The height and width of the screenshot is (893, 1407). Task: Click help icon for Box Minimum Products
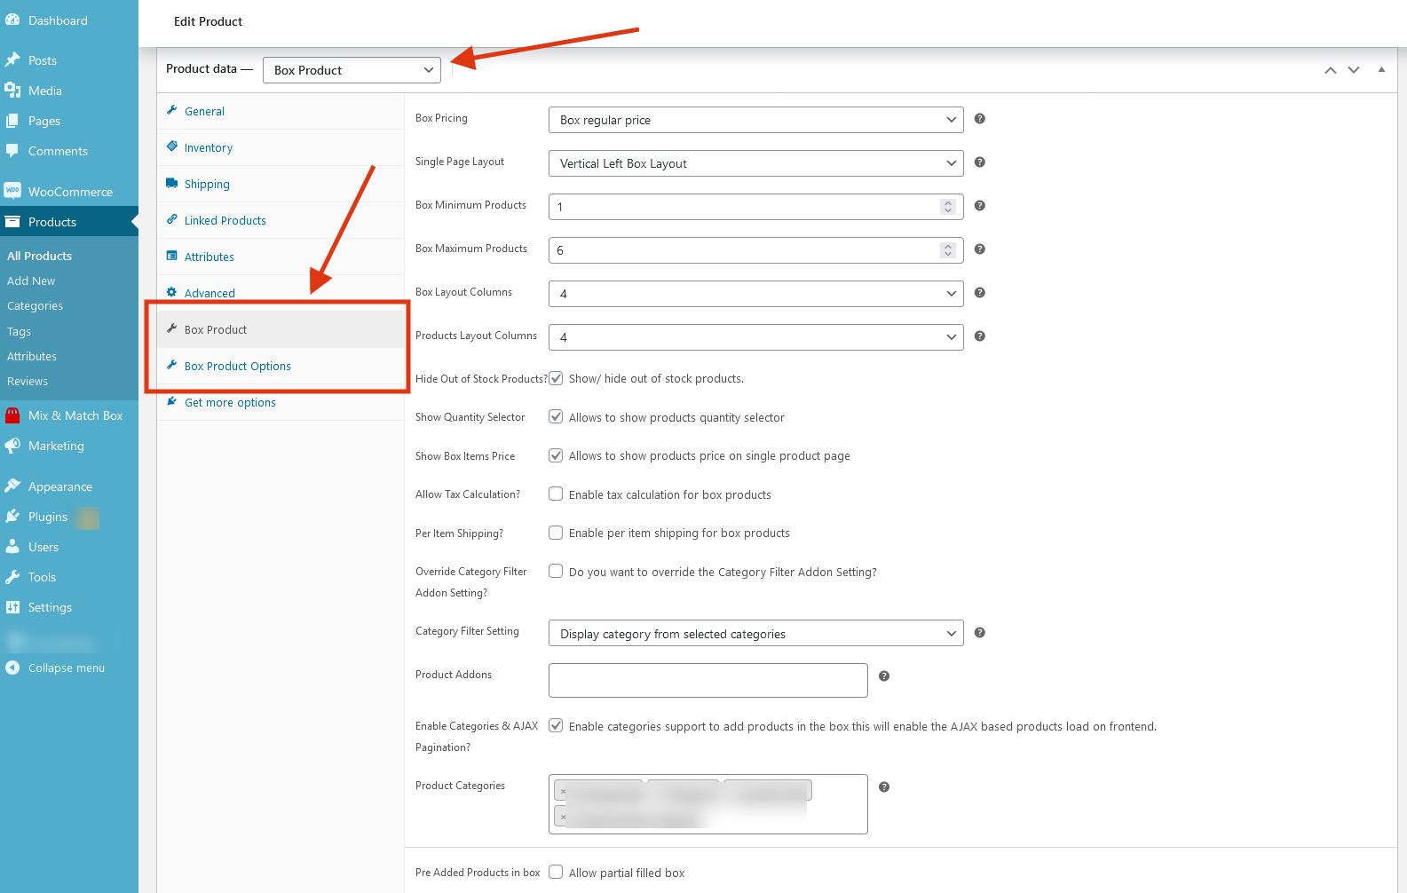(x=980, y=206)
